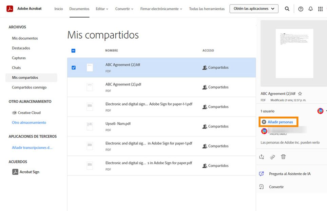This screenshot has height=211, width=327.
Task: Open the Editar dropdown menu
Action: [x=102, y=8]
